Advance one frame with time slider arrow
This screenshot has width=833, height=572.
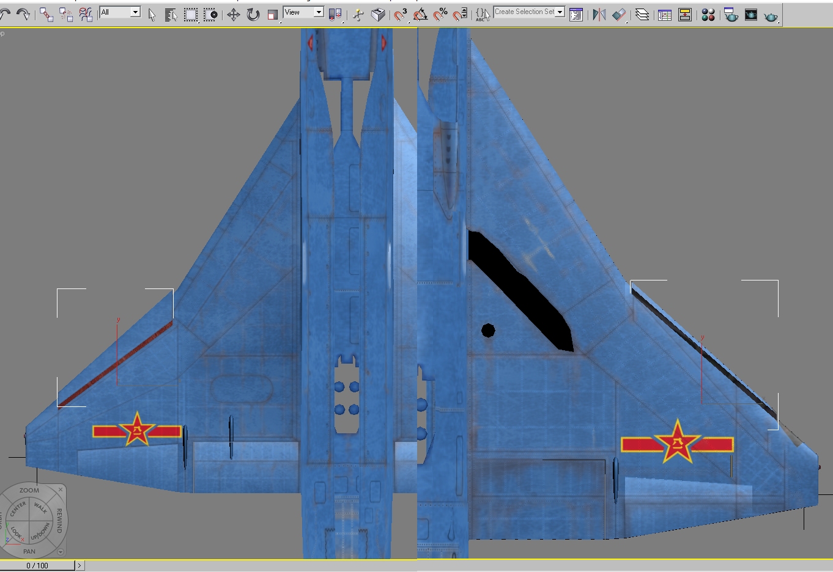(x=79, y=566)
